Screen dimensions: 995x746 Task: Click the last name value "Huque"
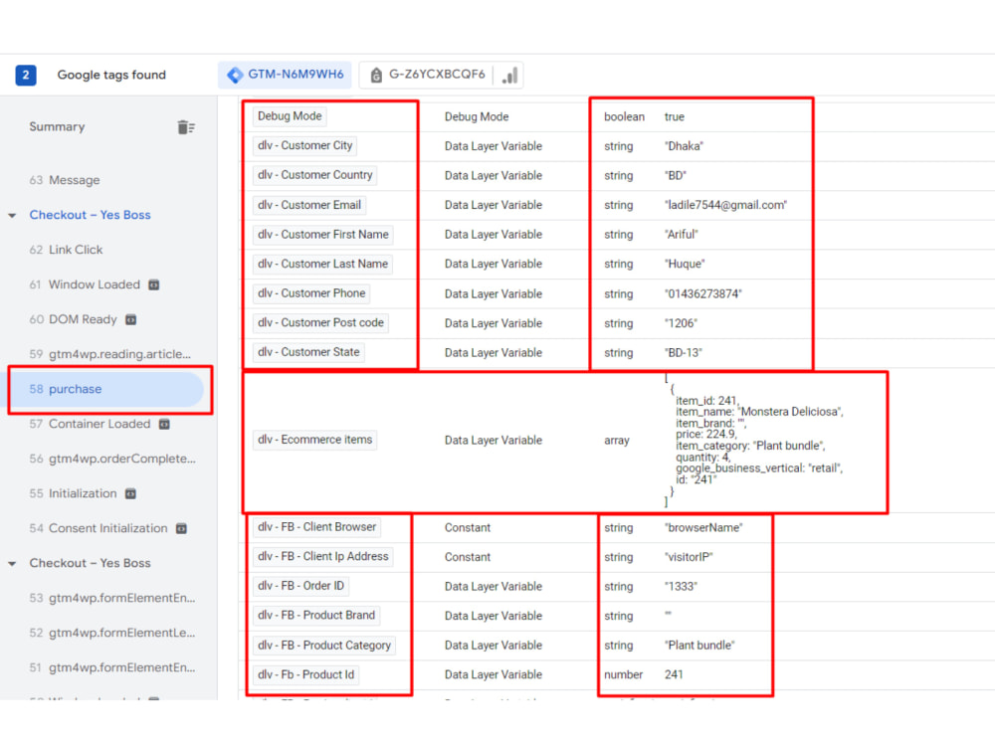click(685, 264)
